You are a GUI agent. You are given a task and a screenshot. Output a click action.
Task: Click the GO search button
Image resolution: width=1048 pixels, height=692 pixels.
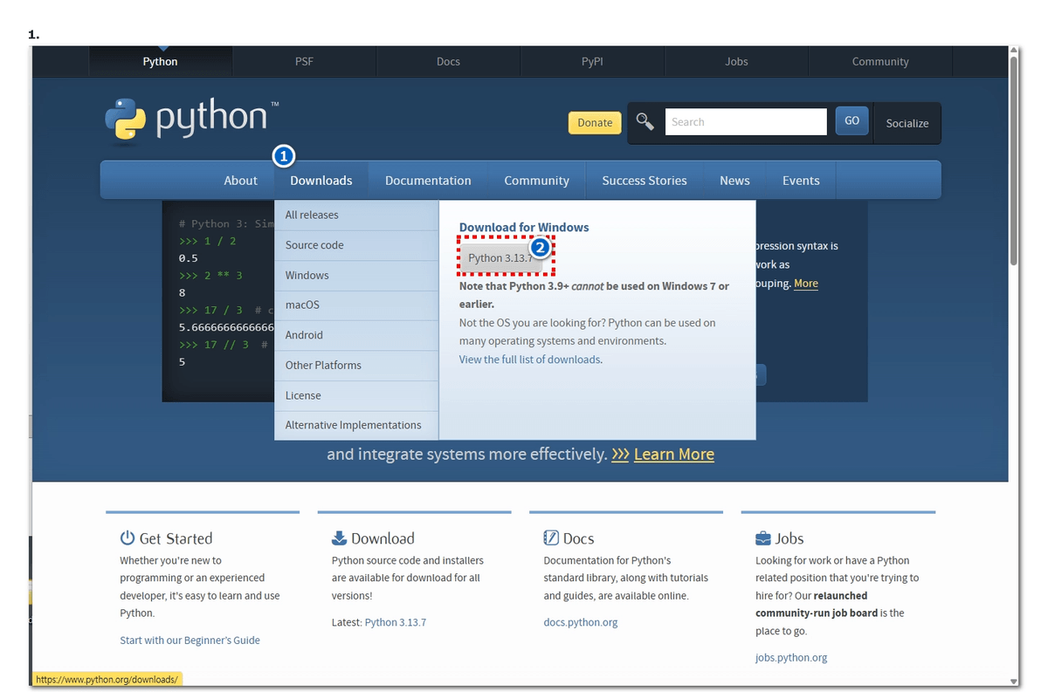pos(851,121)
